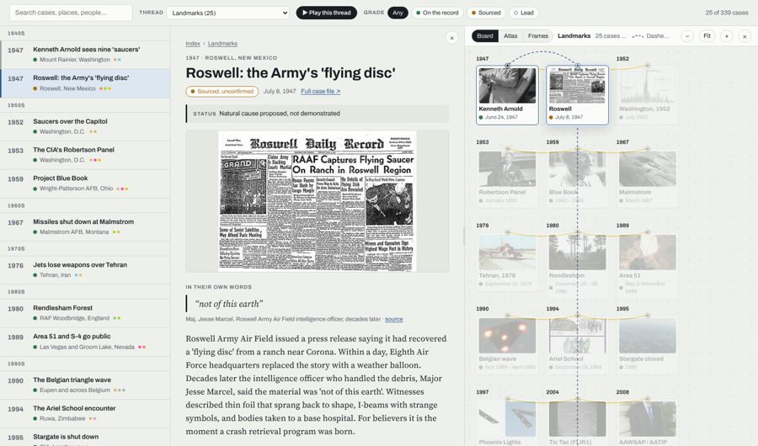758x446 pixels.
Task: Open The Ariel School encounter case
Action: click(85, 413)
